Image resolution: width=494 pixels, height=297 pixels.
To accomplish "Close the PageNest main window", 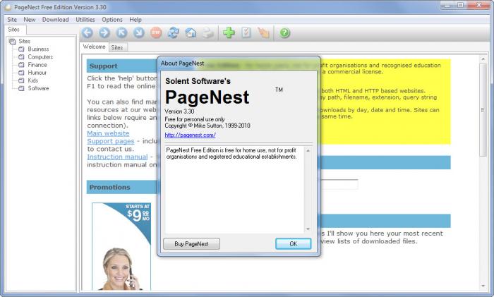I will coord(478,5).
